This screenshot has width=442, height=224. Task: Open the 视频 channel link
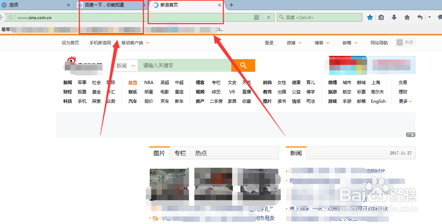(200, 92)
